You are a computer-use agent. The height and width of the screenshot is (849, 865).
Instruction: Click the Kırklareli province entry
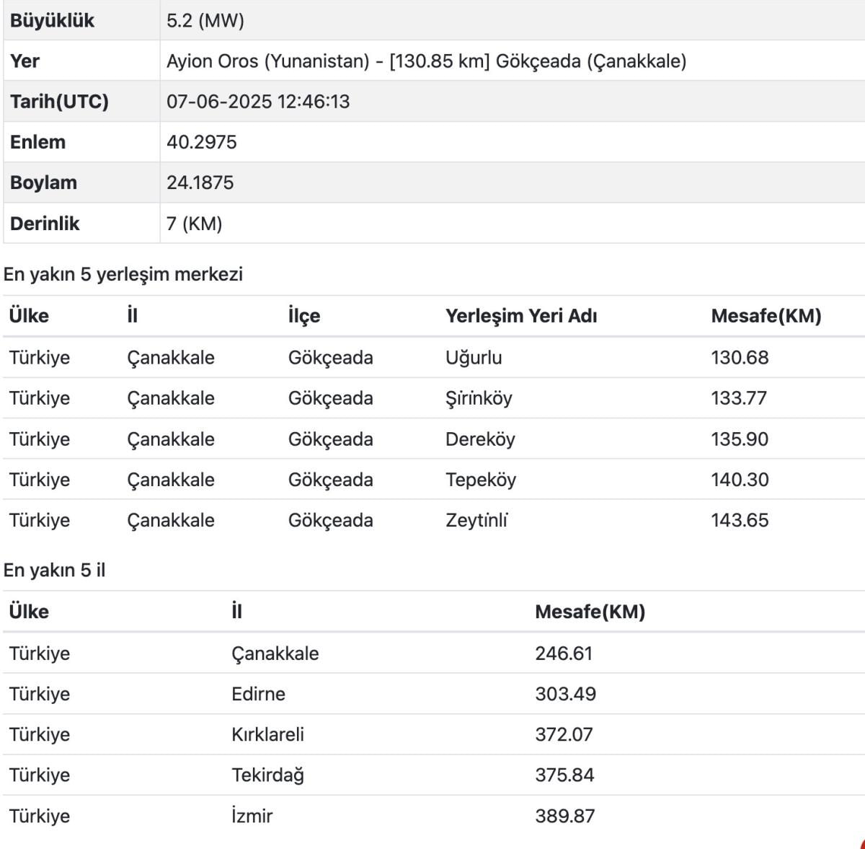coord(267,734)
